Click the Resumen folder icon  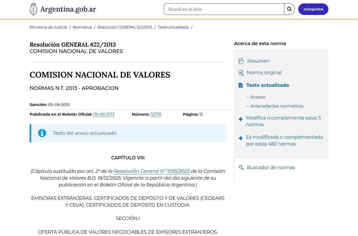pos(241,61)
